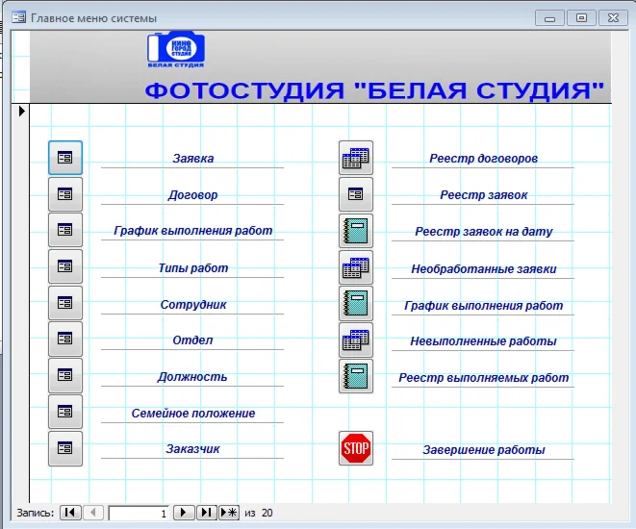Open the Необработанные заявки report icon
The width and height of the screenshot is (636, 529).
pos(356,267)
